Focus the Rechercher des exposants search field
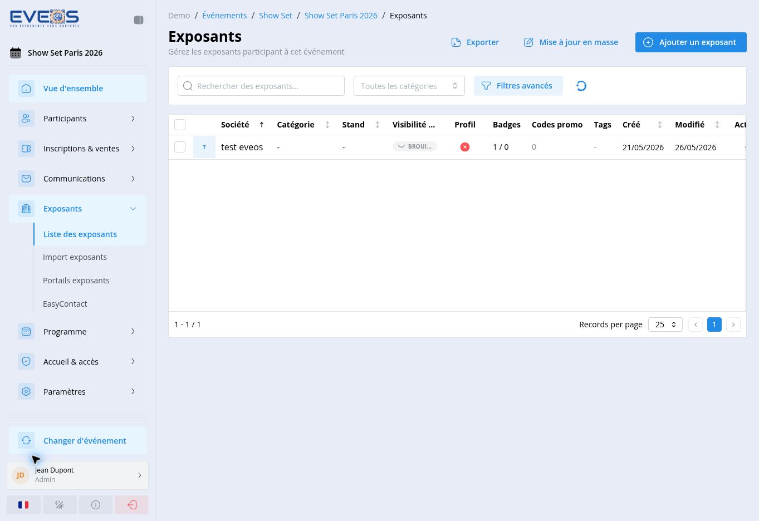759x521 pixels. [261, 86]
